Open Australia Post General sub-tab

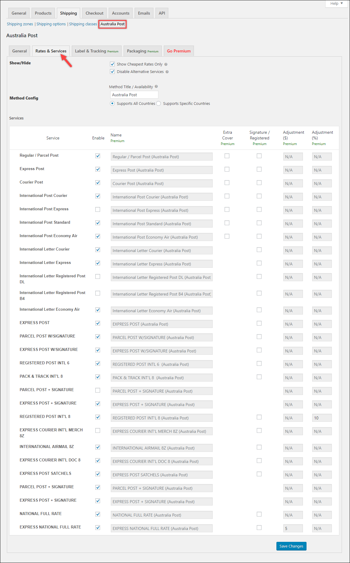pos(19,51)
